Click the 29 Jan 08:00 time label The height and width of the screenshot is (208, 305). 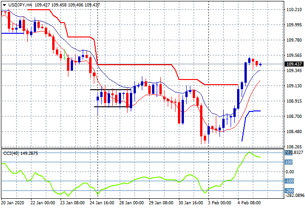click(x=161, y=203)
